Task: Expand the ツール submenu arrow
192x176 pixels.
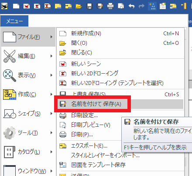Action: 51,133
